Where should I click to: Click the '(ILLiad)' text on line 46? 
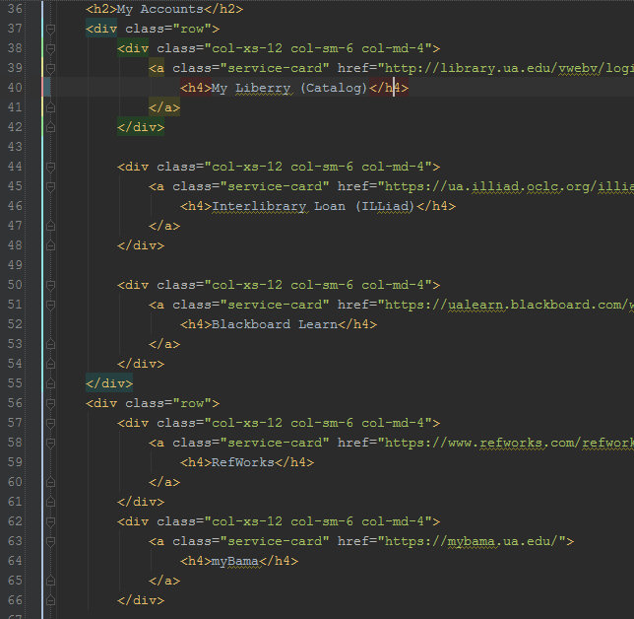pyautogui.click(x=385, y=206)
